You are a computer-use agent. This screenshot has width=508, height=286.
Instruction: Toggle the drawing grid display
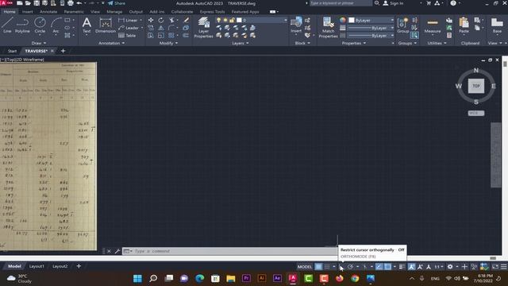[318, 267]
